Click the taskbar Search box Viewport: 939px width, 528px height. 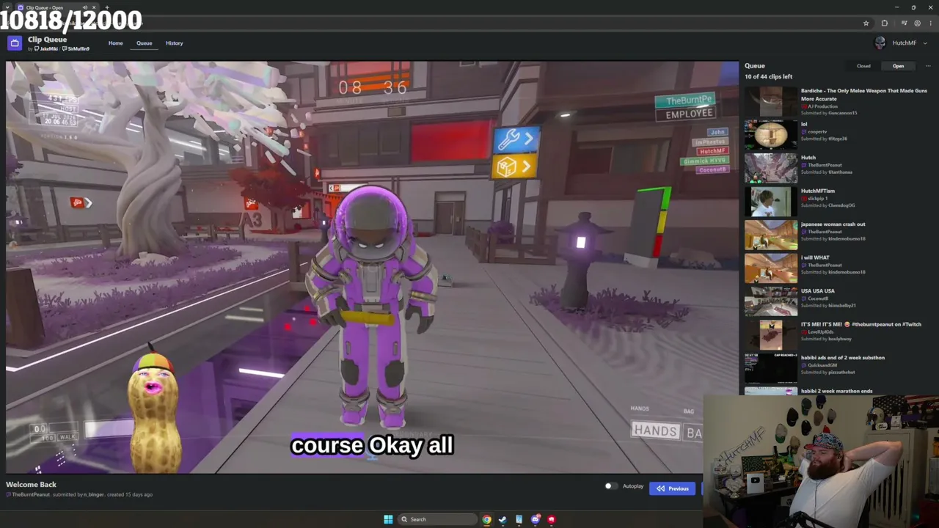tap(438, 519)
